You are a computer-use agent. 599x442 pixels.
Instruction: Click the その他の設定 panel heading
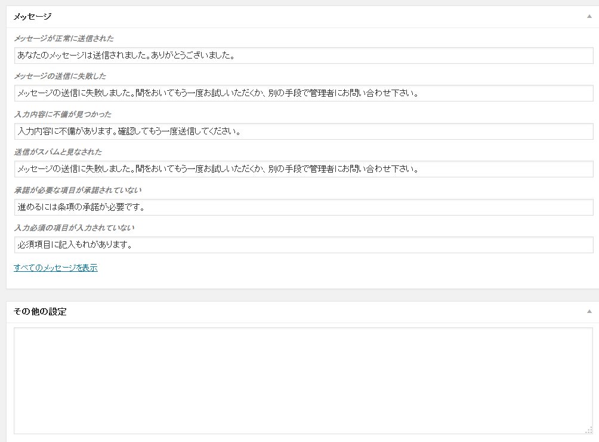tap(40, 312)
